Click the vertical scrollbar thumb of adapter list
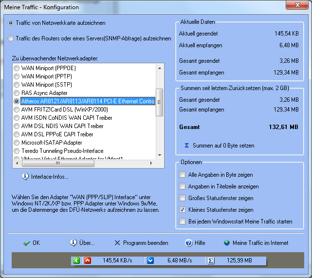The height and width of the screenshot is (278, 312). (x=159, y=102)
